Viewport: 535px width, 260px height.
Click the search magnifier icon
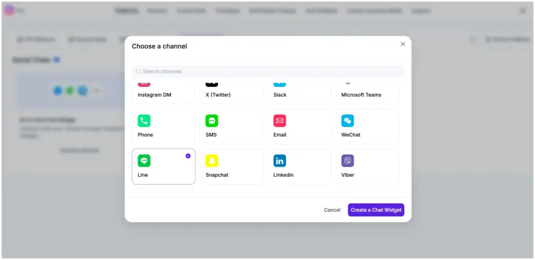point(138,71)
